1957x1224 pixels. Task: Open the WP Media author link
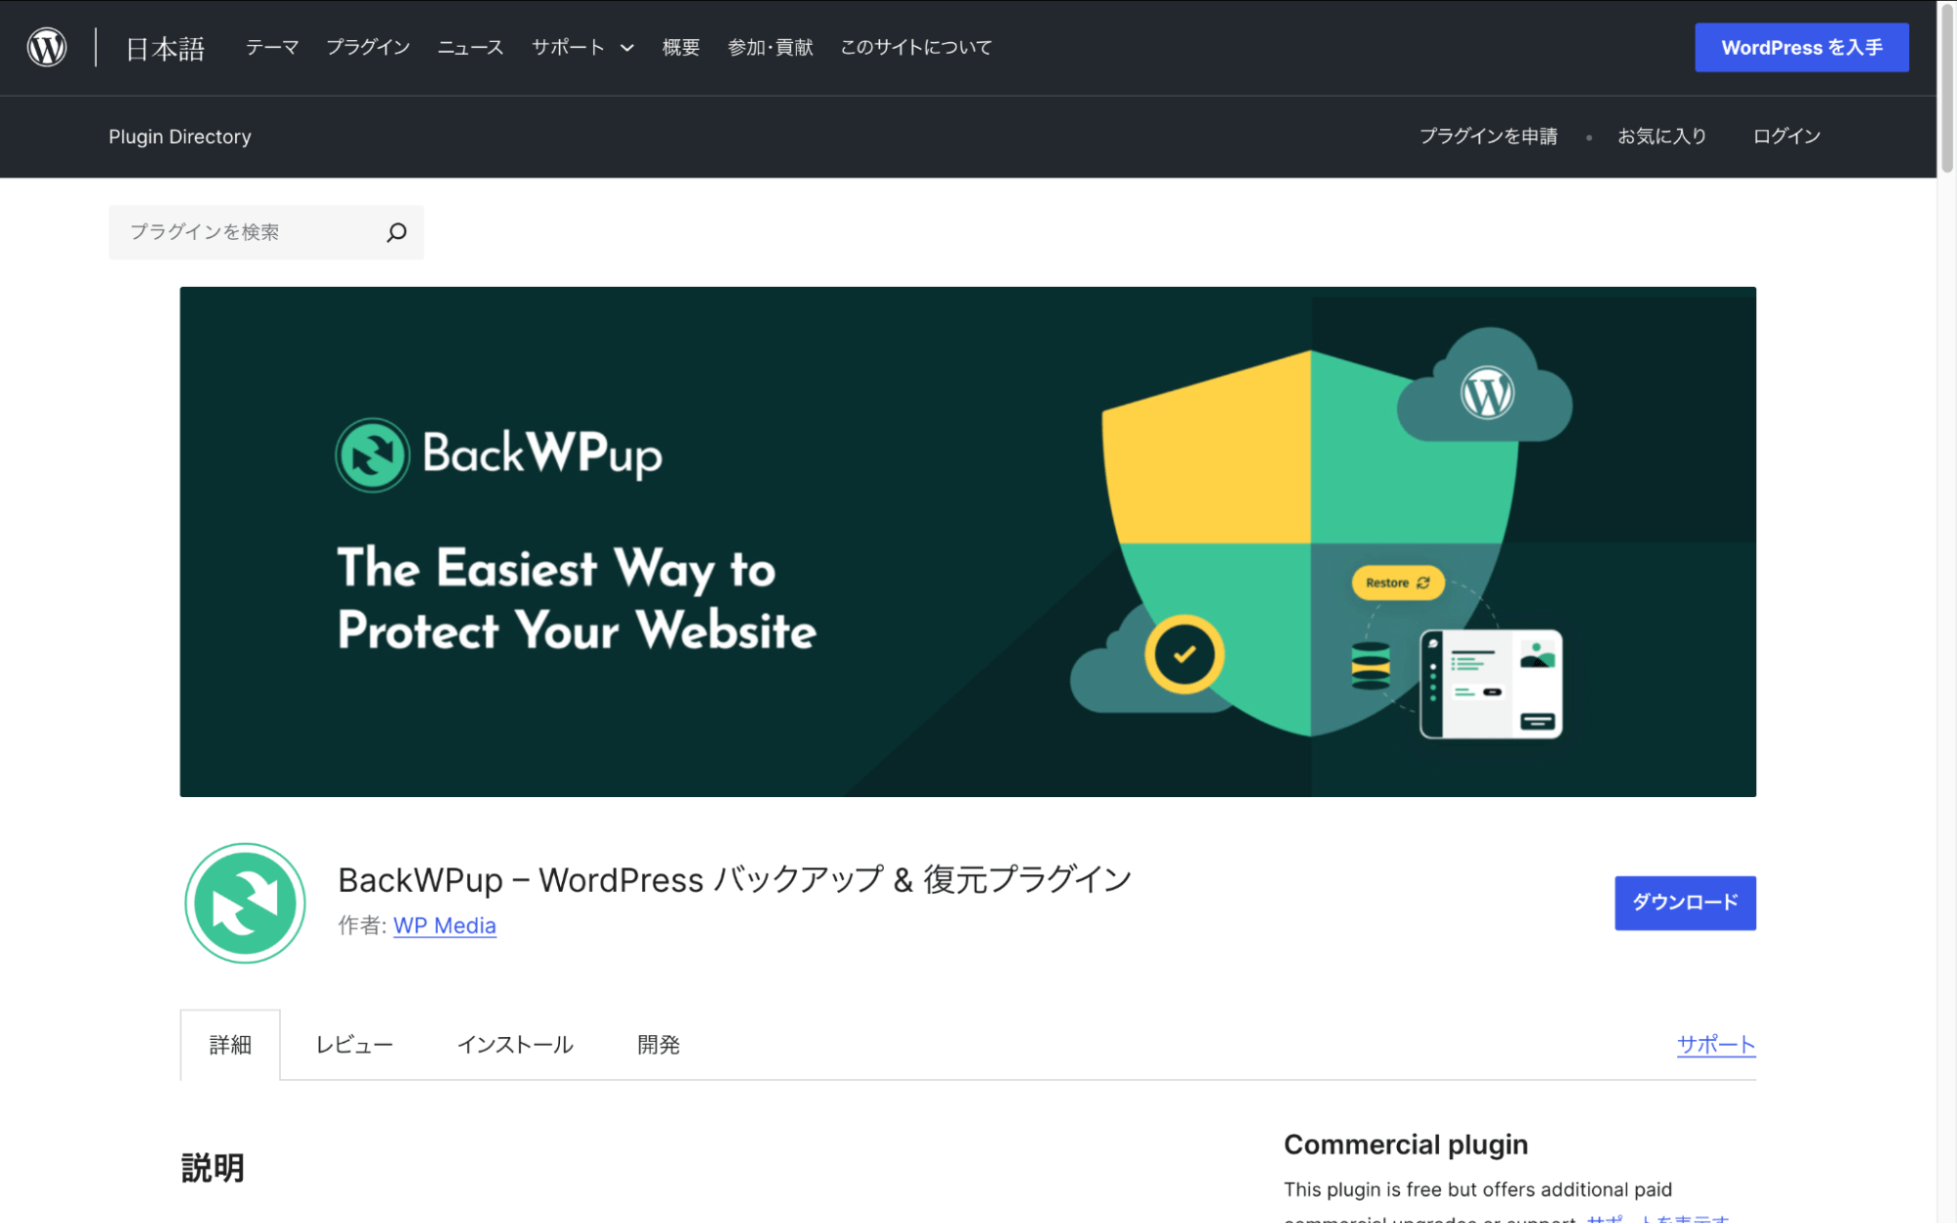[444, 925]
